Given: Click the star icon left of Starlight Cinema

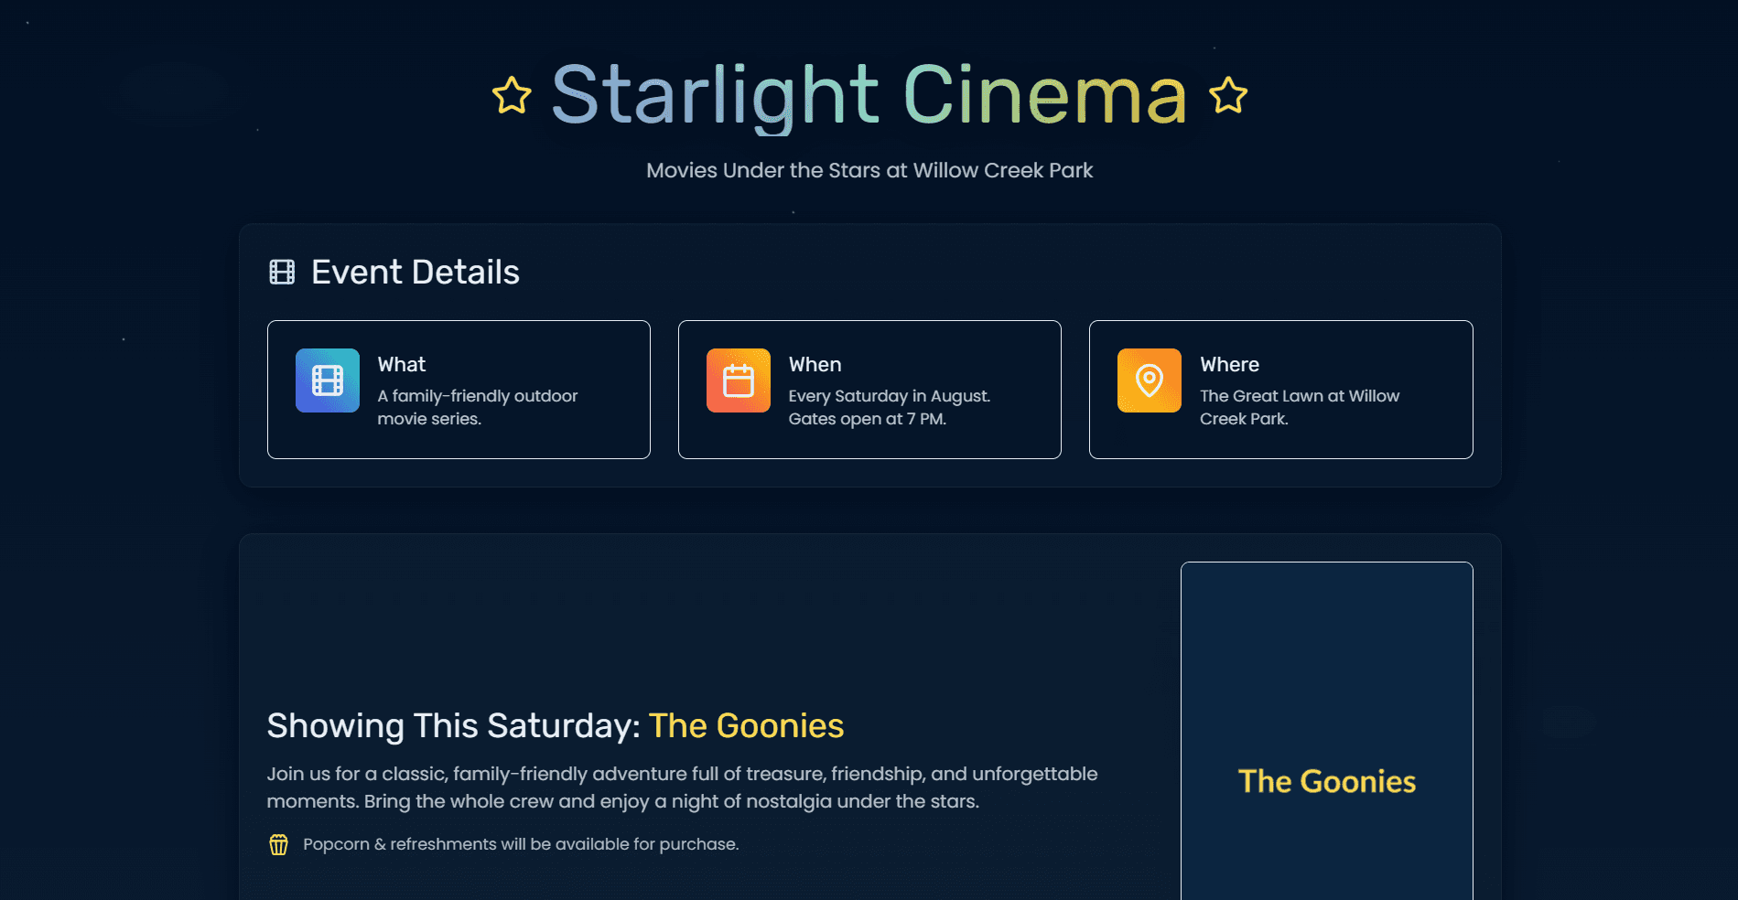Looking at the screenshot, I should point(512,96).
